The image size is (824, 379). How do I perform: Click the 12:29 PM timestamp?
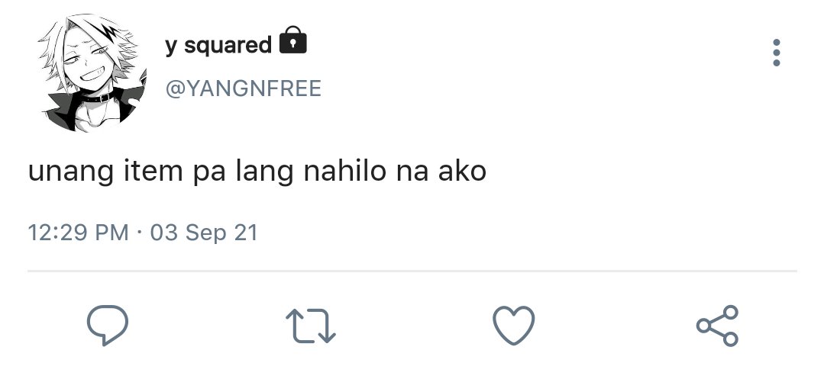(78, 233)
